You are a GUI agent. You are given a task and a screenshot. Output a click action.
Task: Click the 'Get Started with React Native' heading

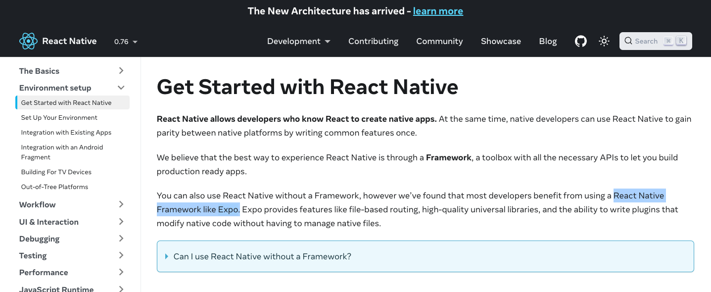[x=307, y=87]
